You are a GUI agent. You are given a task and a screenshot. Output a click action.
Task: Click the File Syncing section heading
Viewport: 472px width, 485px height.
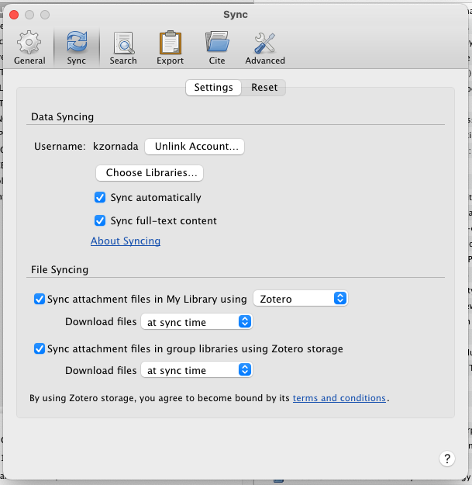pyautogui.click(x=60, y=270)
